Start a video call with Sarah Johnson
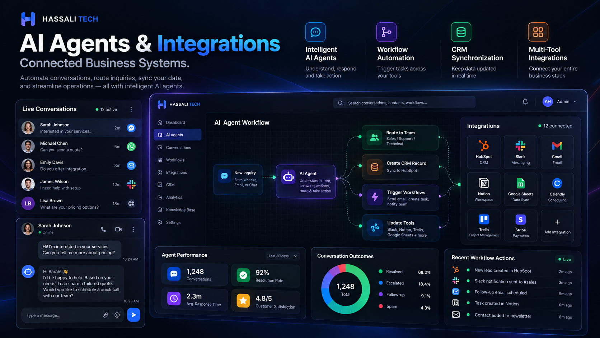Image resolution: width=600 pixels, height=338 pixels. (118, 229)
